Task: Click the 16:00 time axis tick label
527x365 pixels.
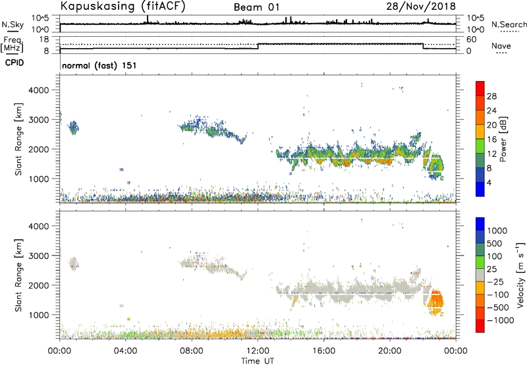Action: coord(324,351)
